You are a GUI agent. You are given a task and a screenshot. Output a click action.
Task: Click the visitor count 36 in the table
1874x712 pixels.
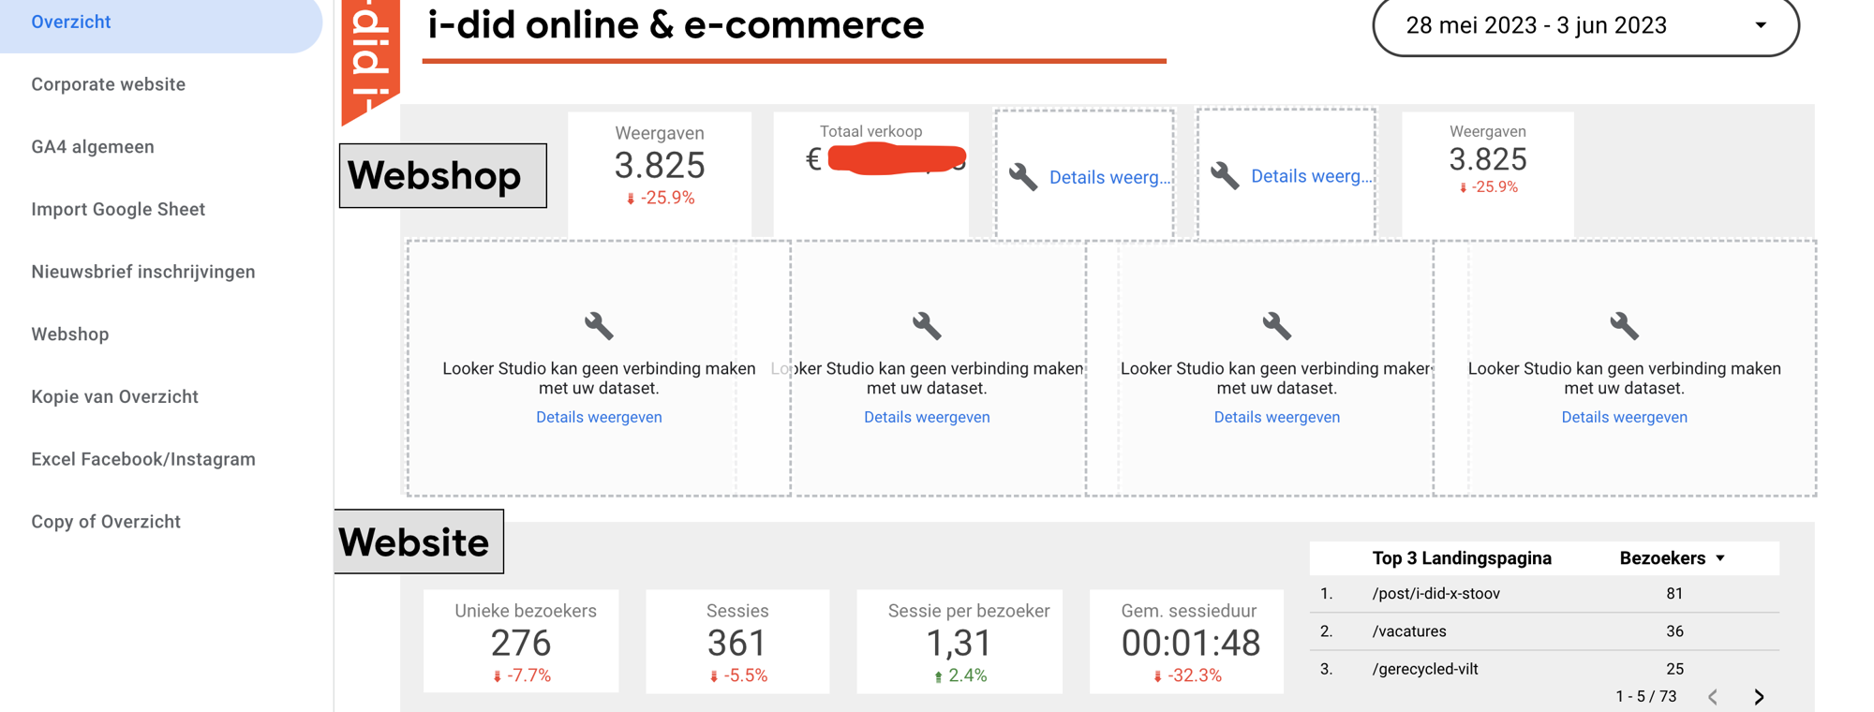point(1674,631)
